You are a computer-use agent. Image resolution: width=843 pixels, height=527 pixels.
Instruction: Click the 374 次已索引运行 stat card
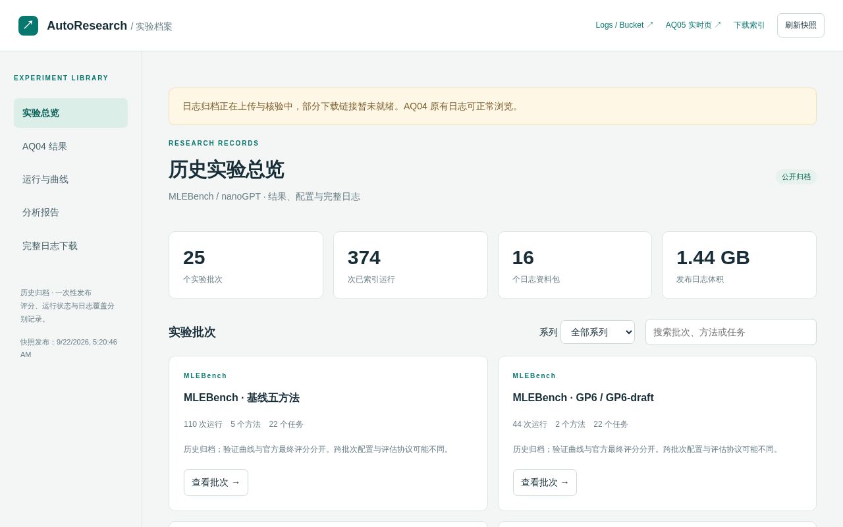[x=410, y=265]
